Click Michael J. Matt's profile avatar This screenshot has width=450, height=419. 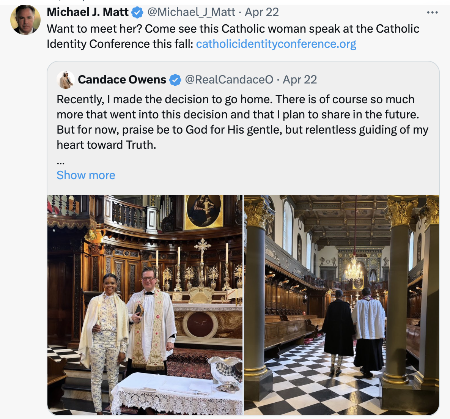tap(25, 20)
